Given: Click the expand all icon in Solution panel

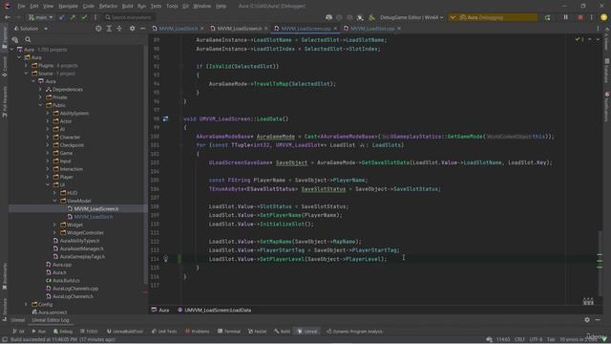Looking at the screenshot, I should pos(109,29).
